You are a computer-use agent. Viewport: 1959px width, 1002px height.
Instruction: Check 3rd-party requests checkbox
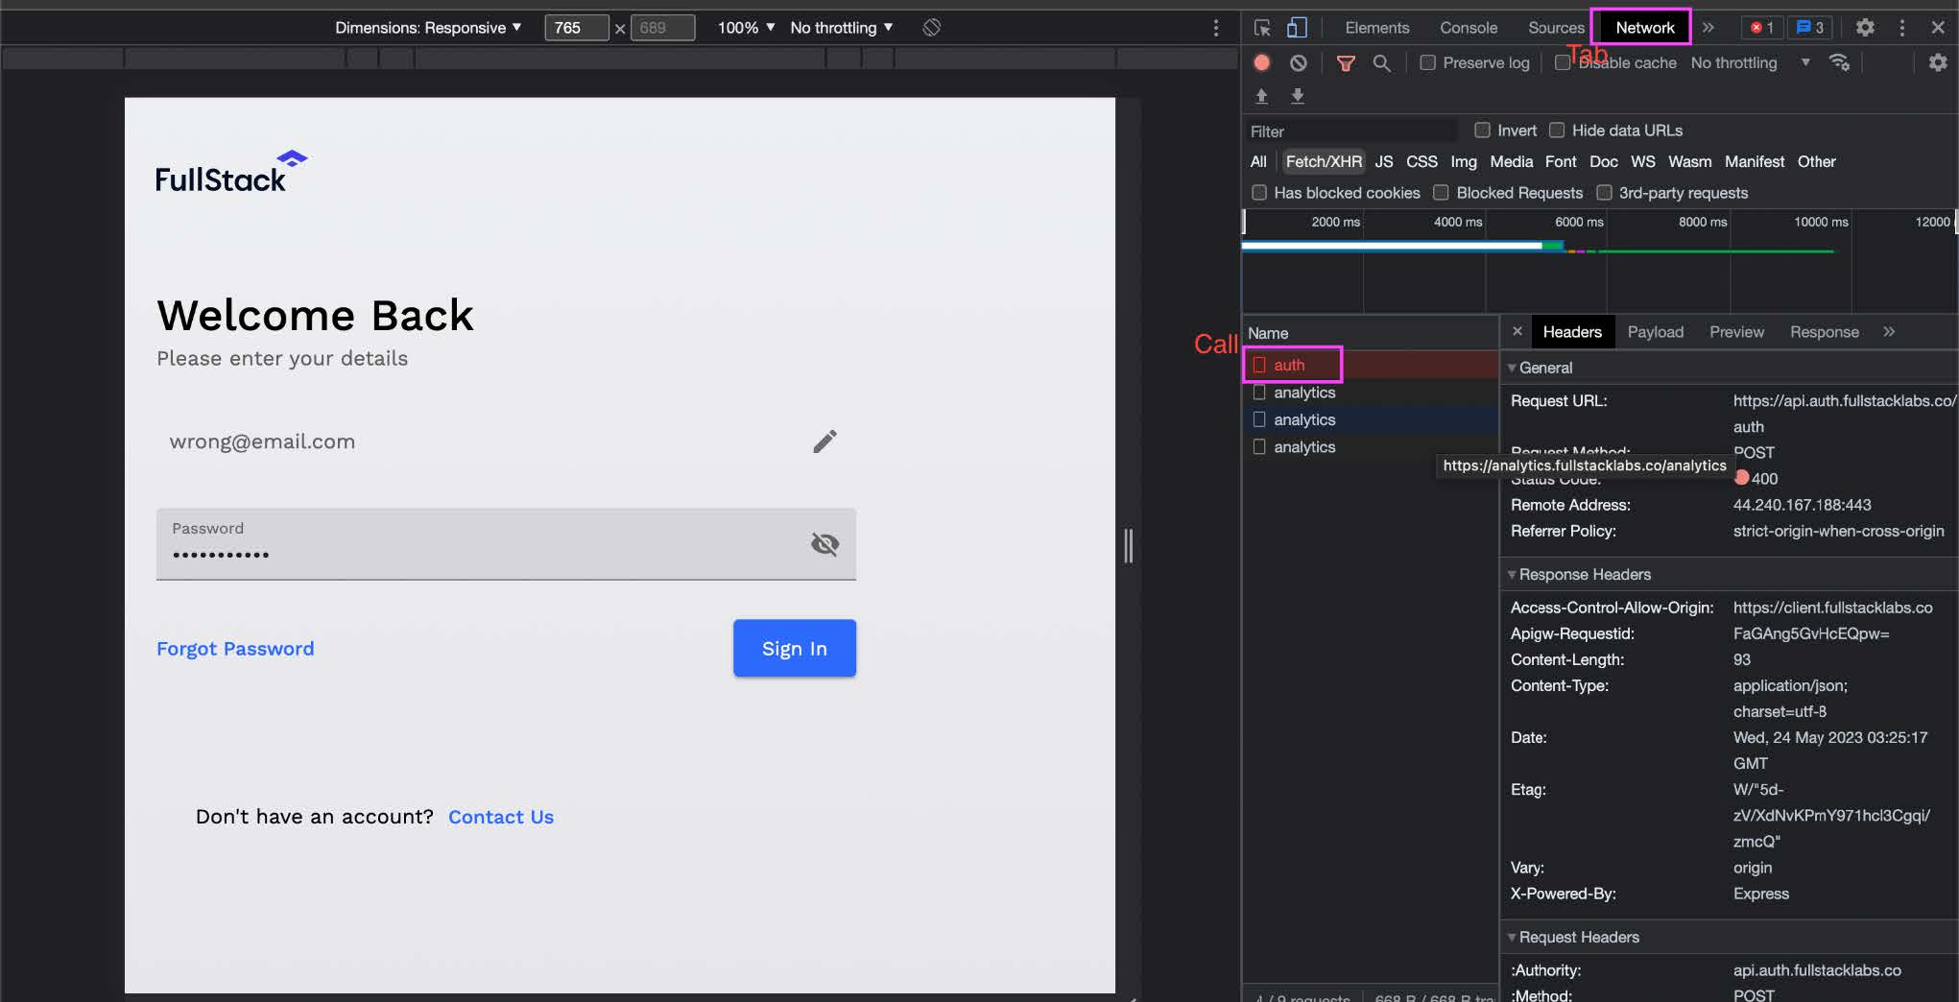coord(1604,193)
